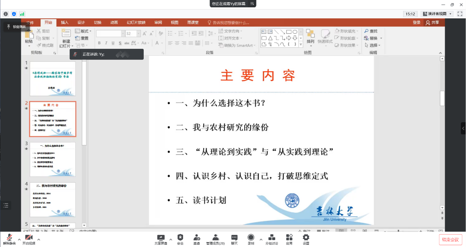466x247 pixels.
Task: Turn on the camera (开启视频)
Action: pos(29,239)
